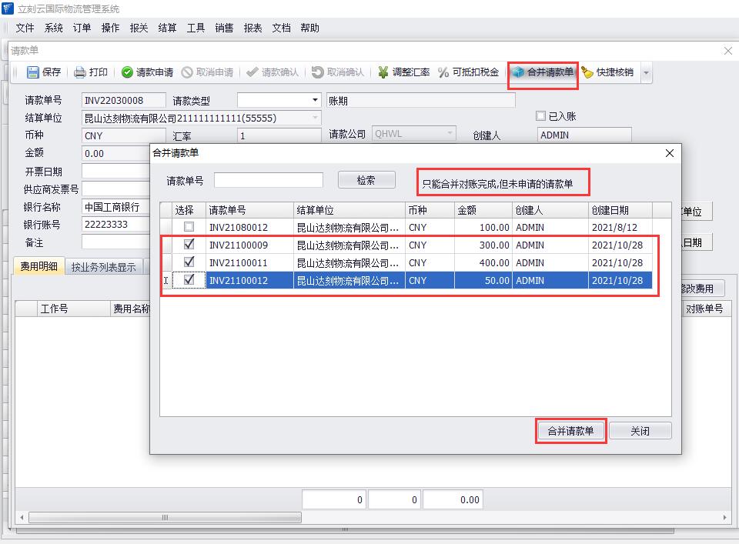Click the 可抵扣税金 percent icon
The height and width of the screenshot is (544, 739).
(443, 72)
